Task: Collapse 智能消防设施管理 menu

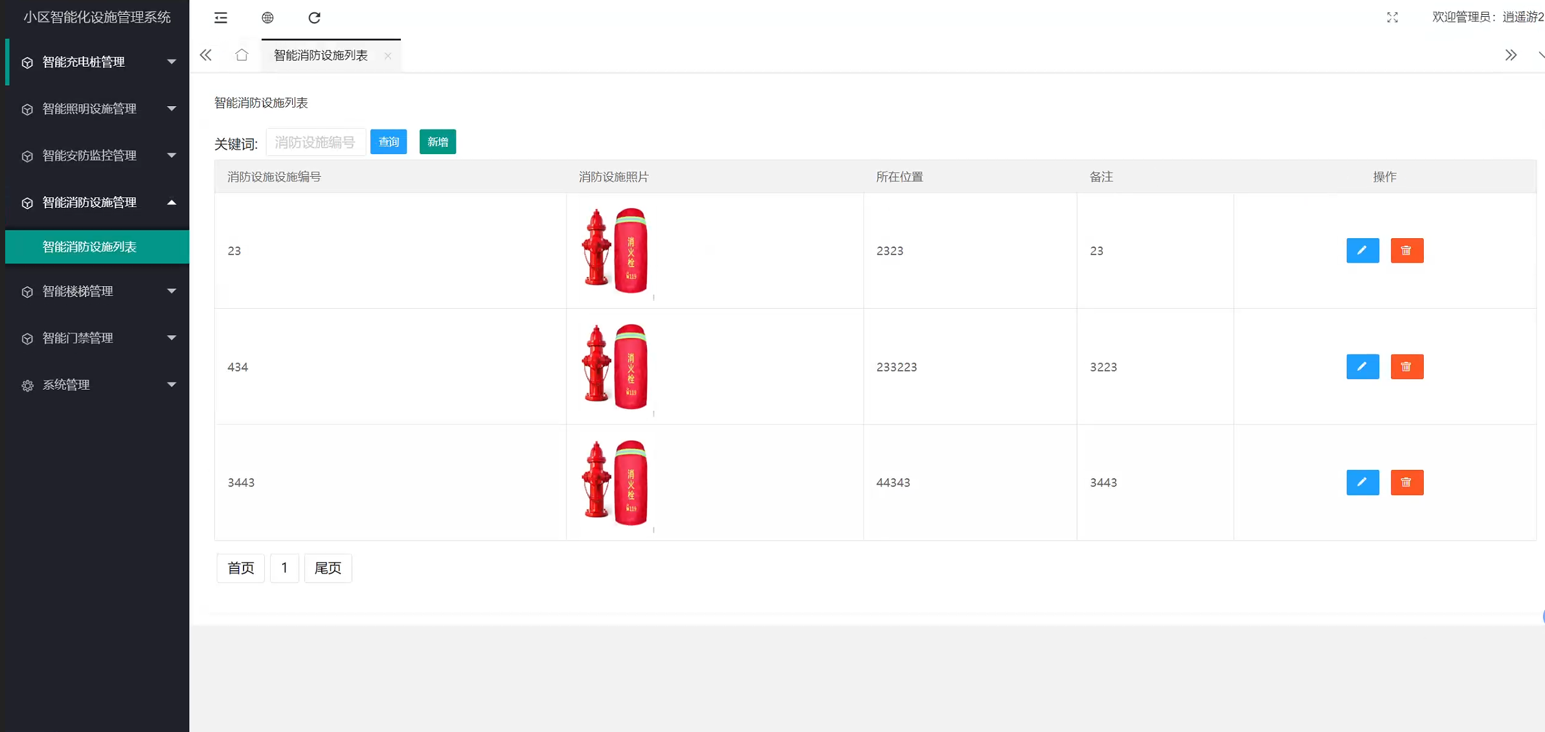Action: pos(97,203)
